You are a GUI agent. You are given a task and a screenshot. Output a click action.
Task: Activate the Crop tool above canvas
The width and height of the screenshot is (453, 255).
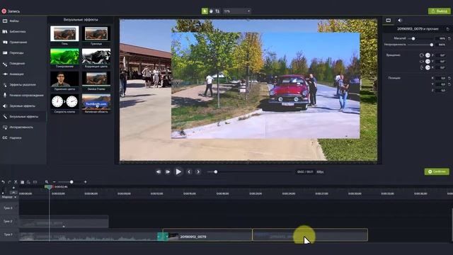coord(217,11)
